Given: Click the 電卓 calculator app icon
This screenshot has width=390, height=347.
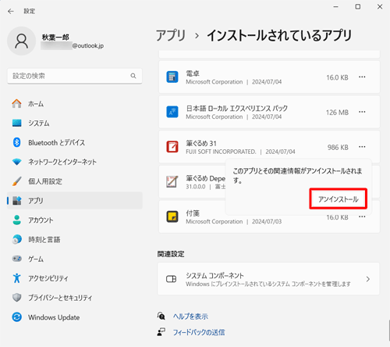Looking at the screenshot, I should 172,77.
